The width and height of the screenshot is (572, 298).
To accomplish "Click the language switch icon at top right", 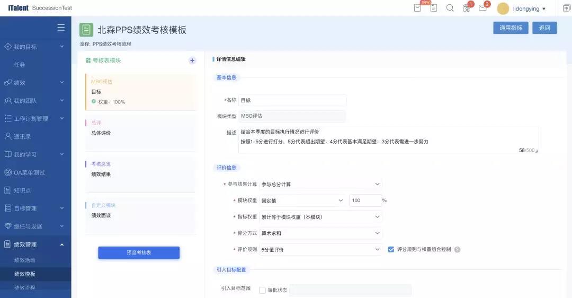I will [566, 8].
